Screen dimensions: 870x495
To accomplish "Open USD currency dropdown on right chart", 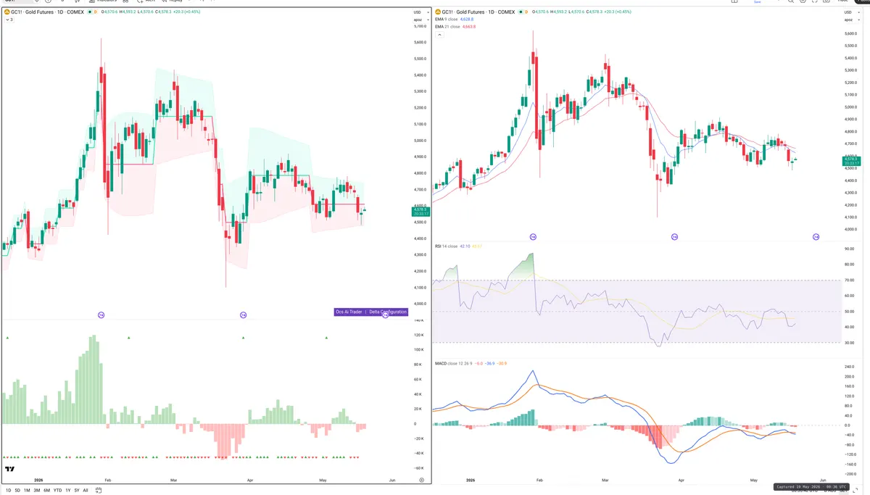I will point(852,12).
